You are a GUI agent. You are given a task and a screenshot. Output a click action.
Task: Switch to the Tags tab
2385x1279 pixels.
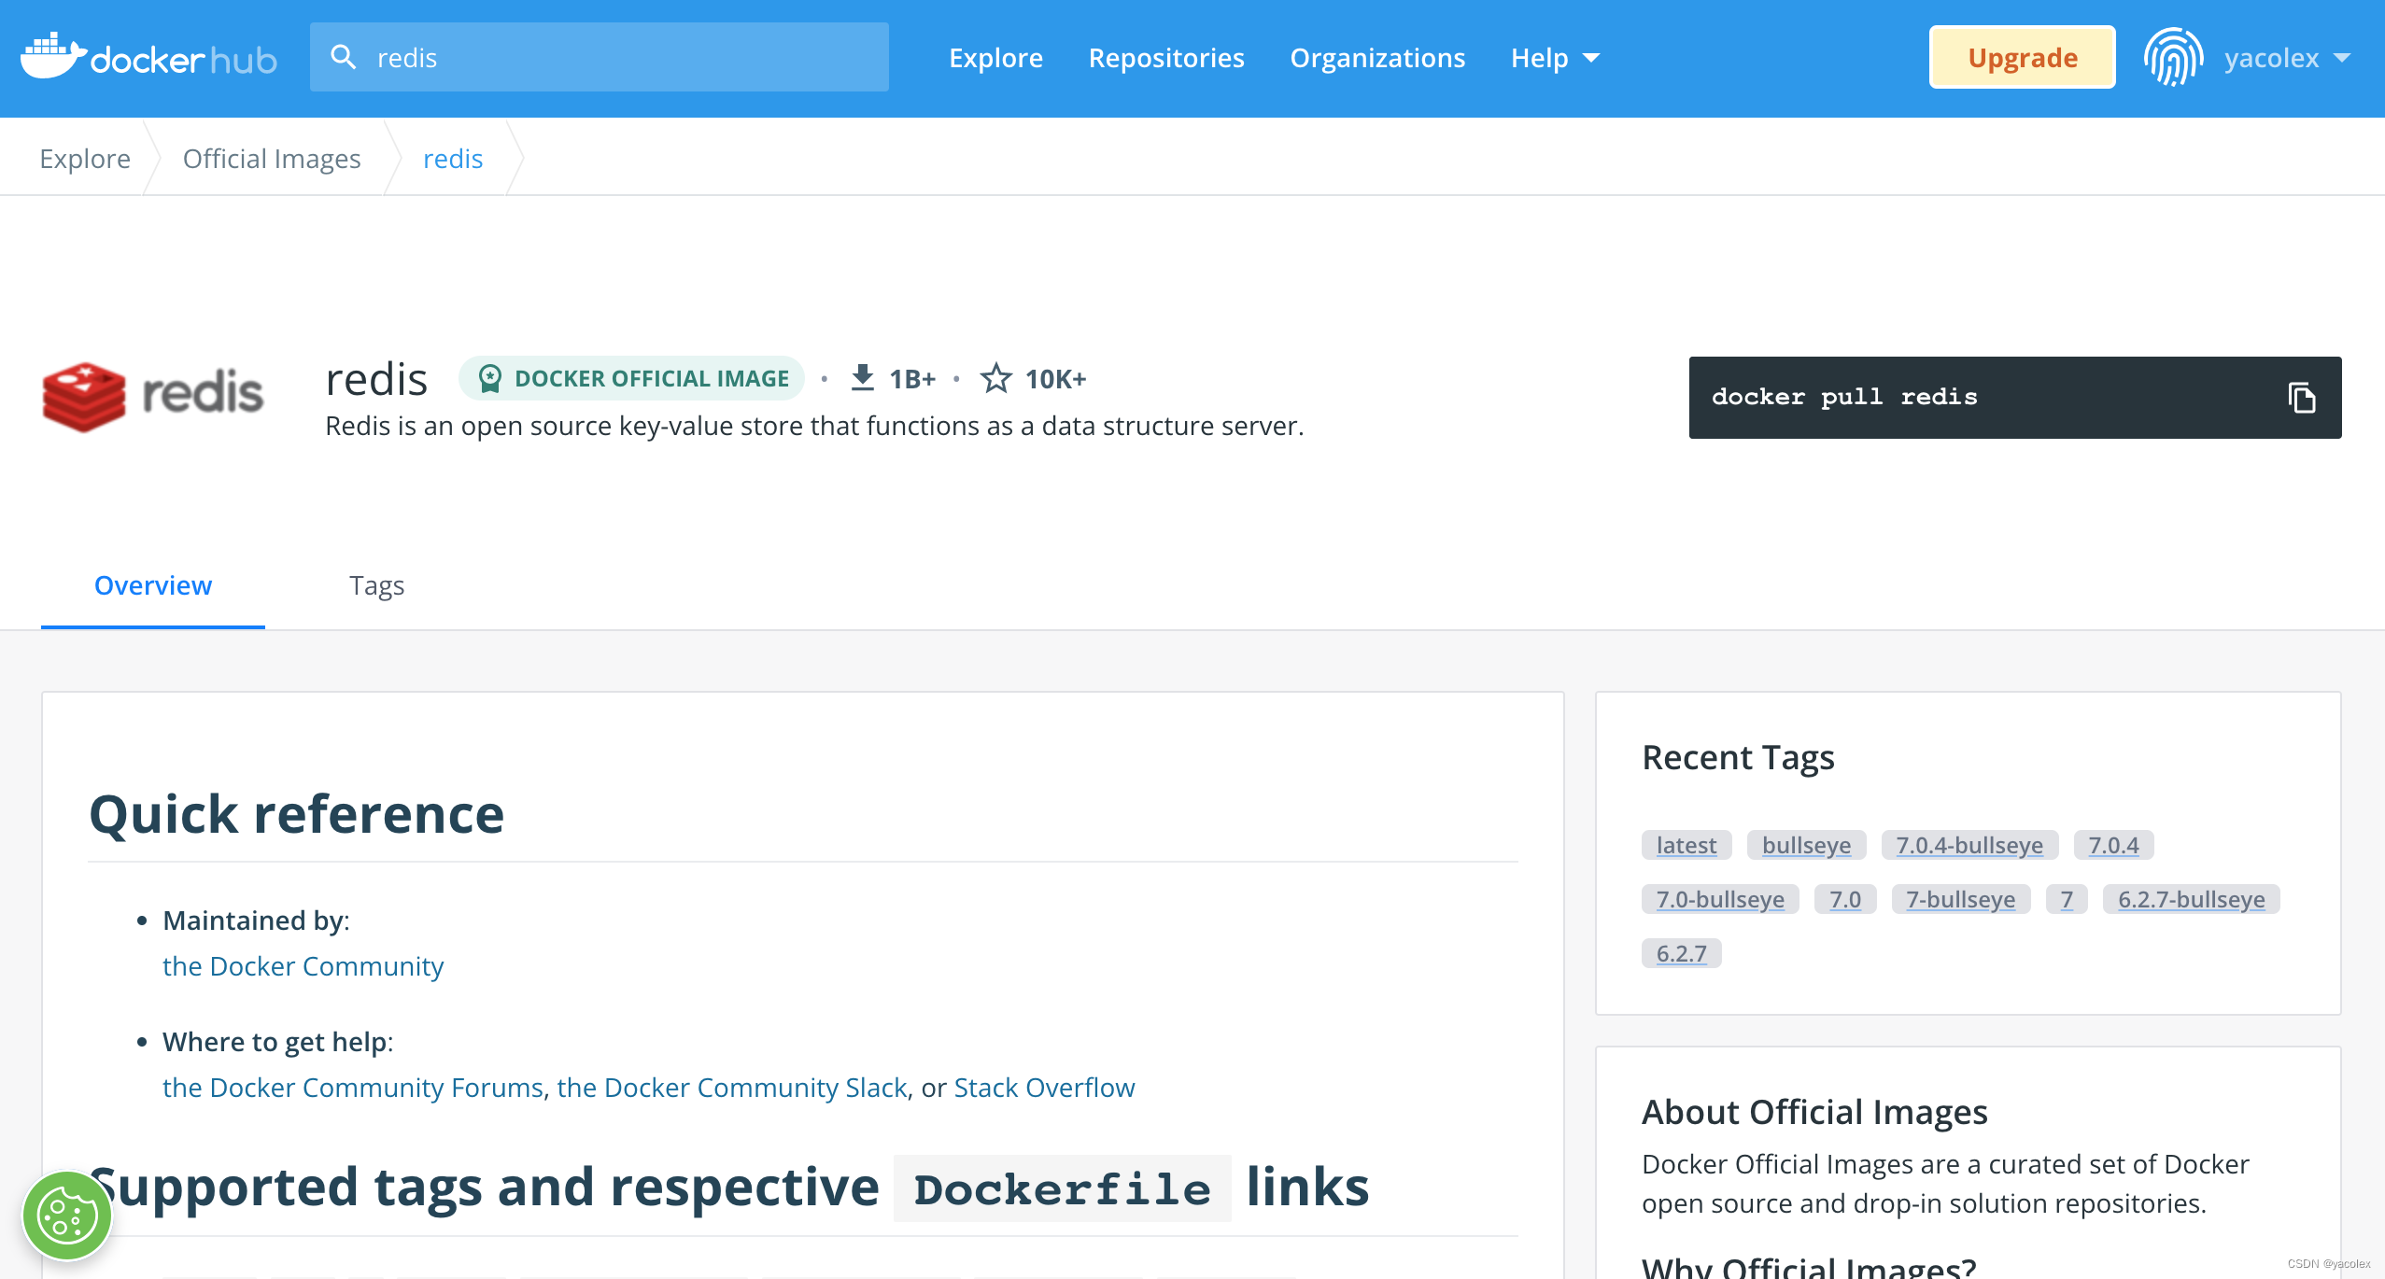[x=377, y=585]
